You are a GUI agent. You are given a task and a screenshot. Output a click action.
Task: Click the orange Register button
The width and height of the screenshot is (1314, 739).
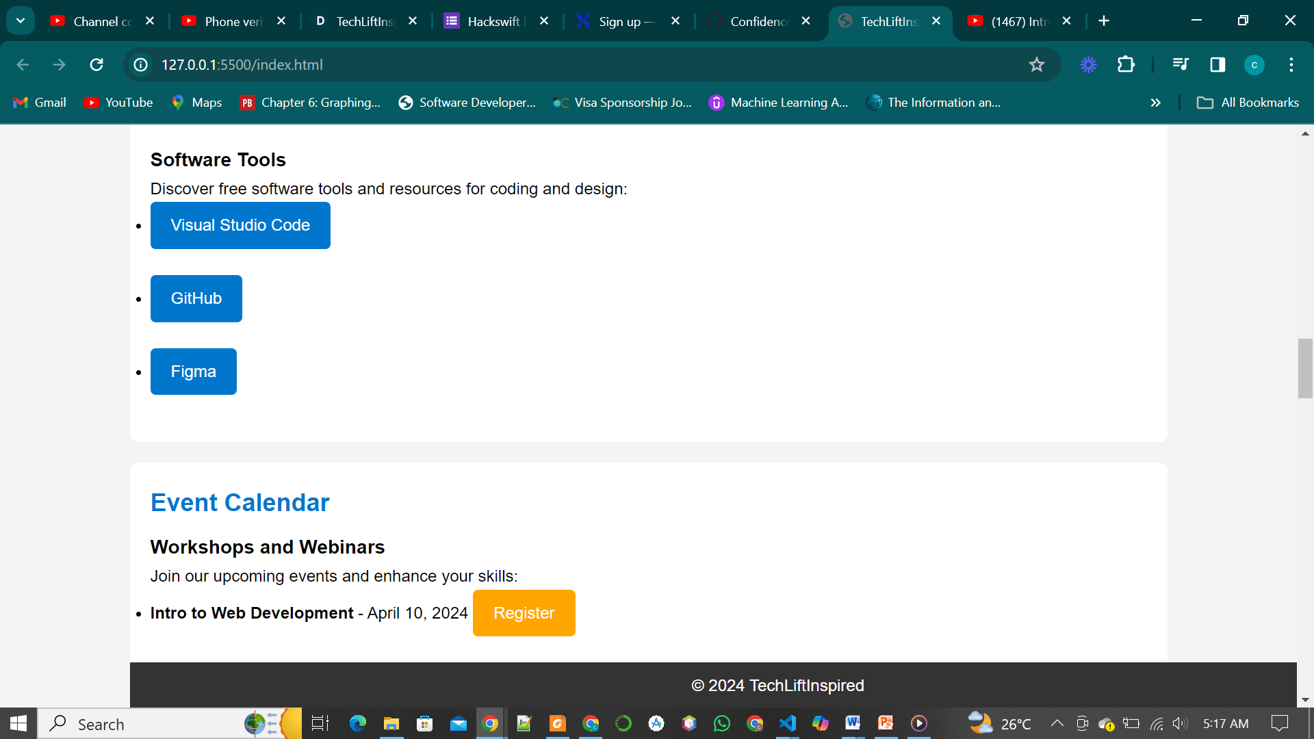click(x=524, y=613)
